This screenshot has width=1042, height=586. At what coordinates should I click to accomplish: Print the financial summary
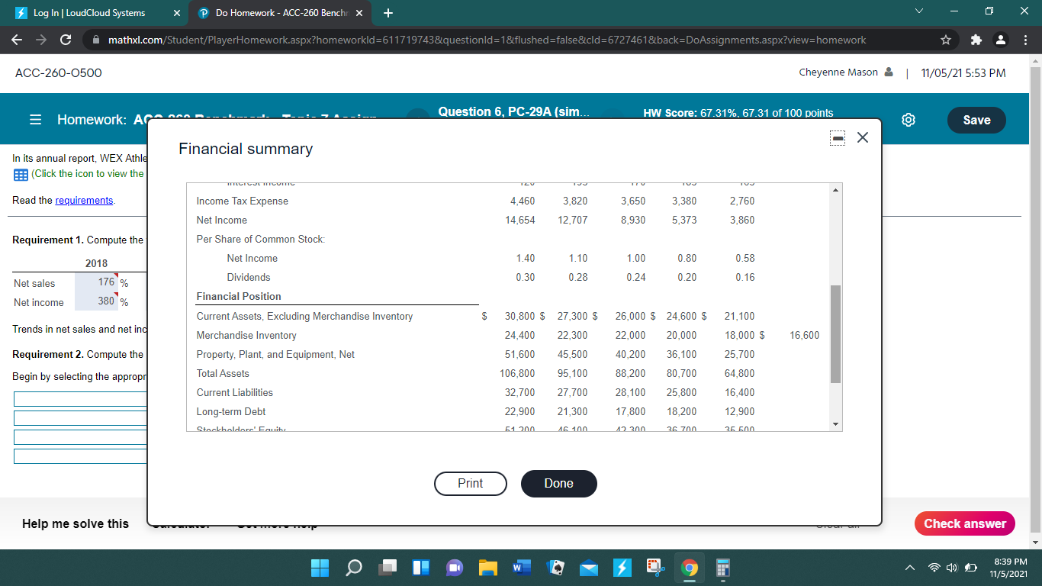[x=470, y=483]
